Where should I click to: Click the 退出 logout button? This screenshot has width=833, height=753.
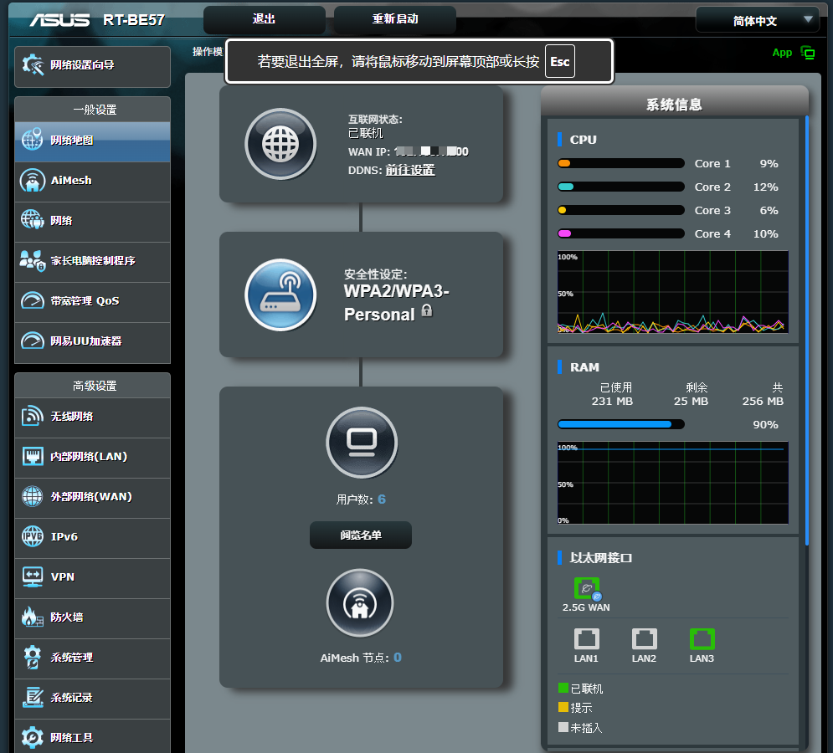coord(264,19)
